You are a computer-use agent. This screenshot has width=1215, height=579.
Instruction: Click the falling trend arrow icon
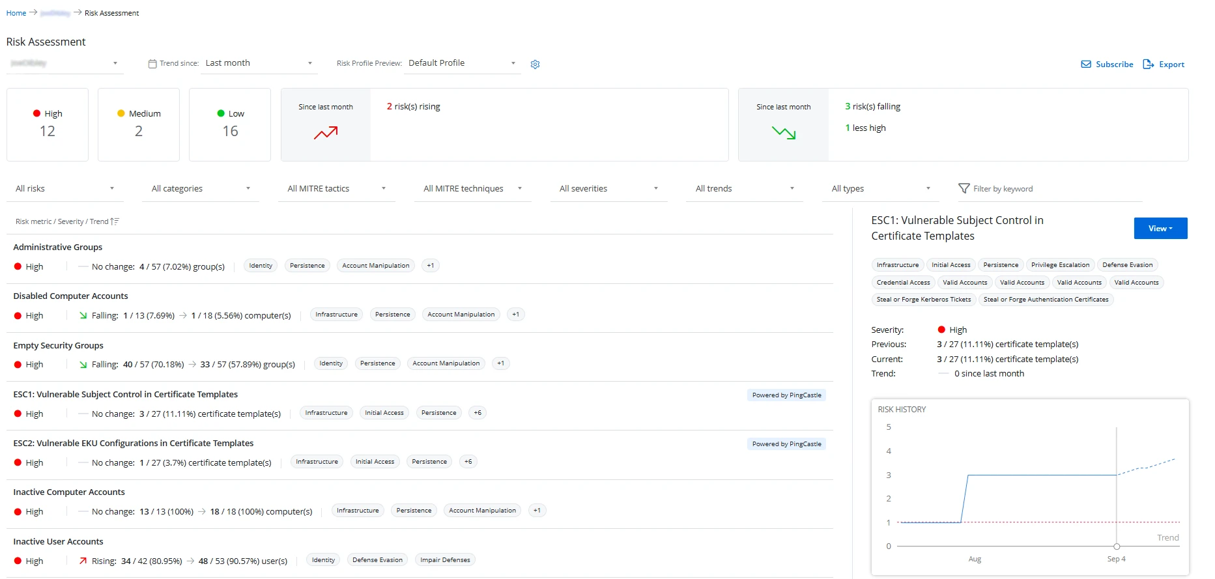click(783, 133)
